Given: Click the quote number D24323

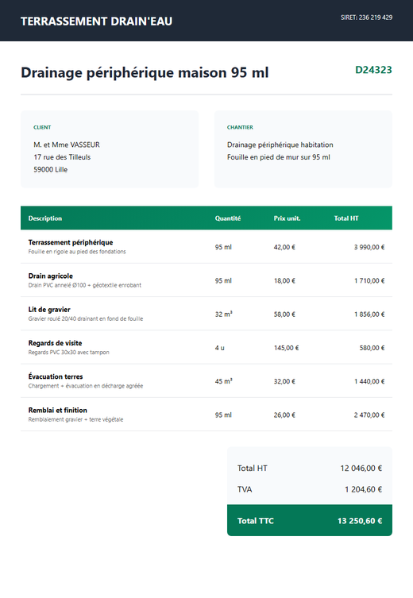Looking at the screenshot, I should (373, 70).
